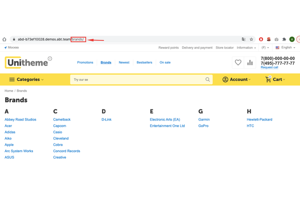Open Concord Records brand link
Screen dimensions: 300x199
click(x=67, y=151)
